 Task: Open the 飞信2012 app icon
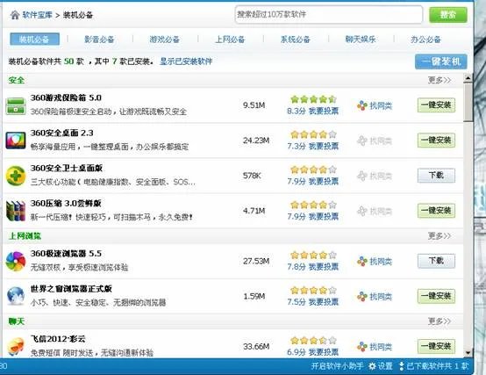(x=16, y=347)
